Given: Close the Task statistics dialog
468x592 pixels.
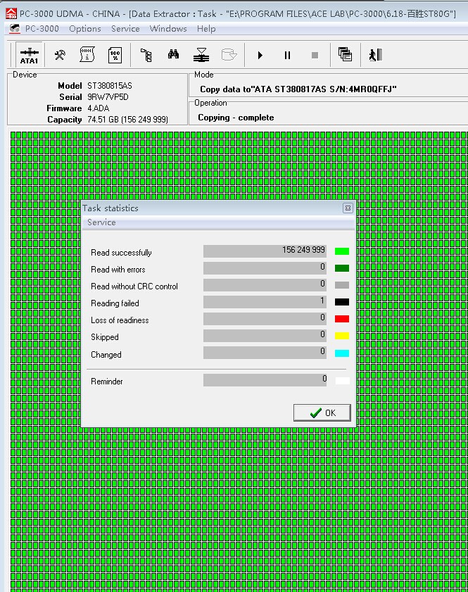Looking at the screenshot, I should (348, 208).
